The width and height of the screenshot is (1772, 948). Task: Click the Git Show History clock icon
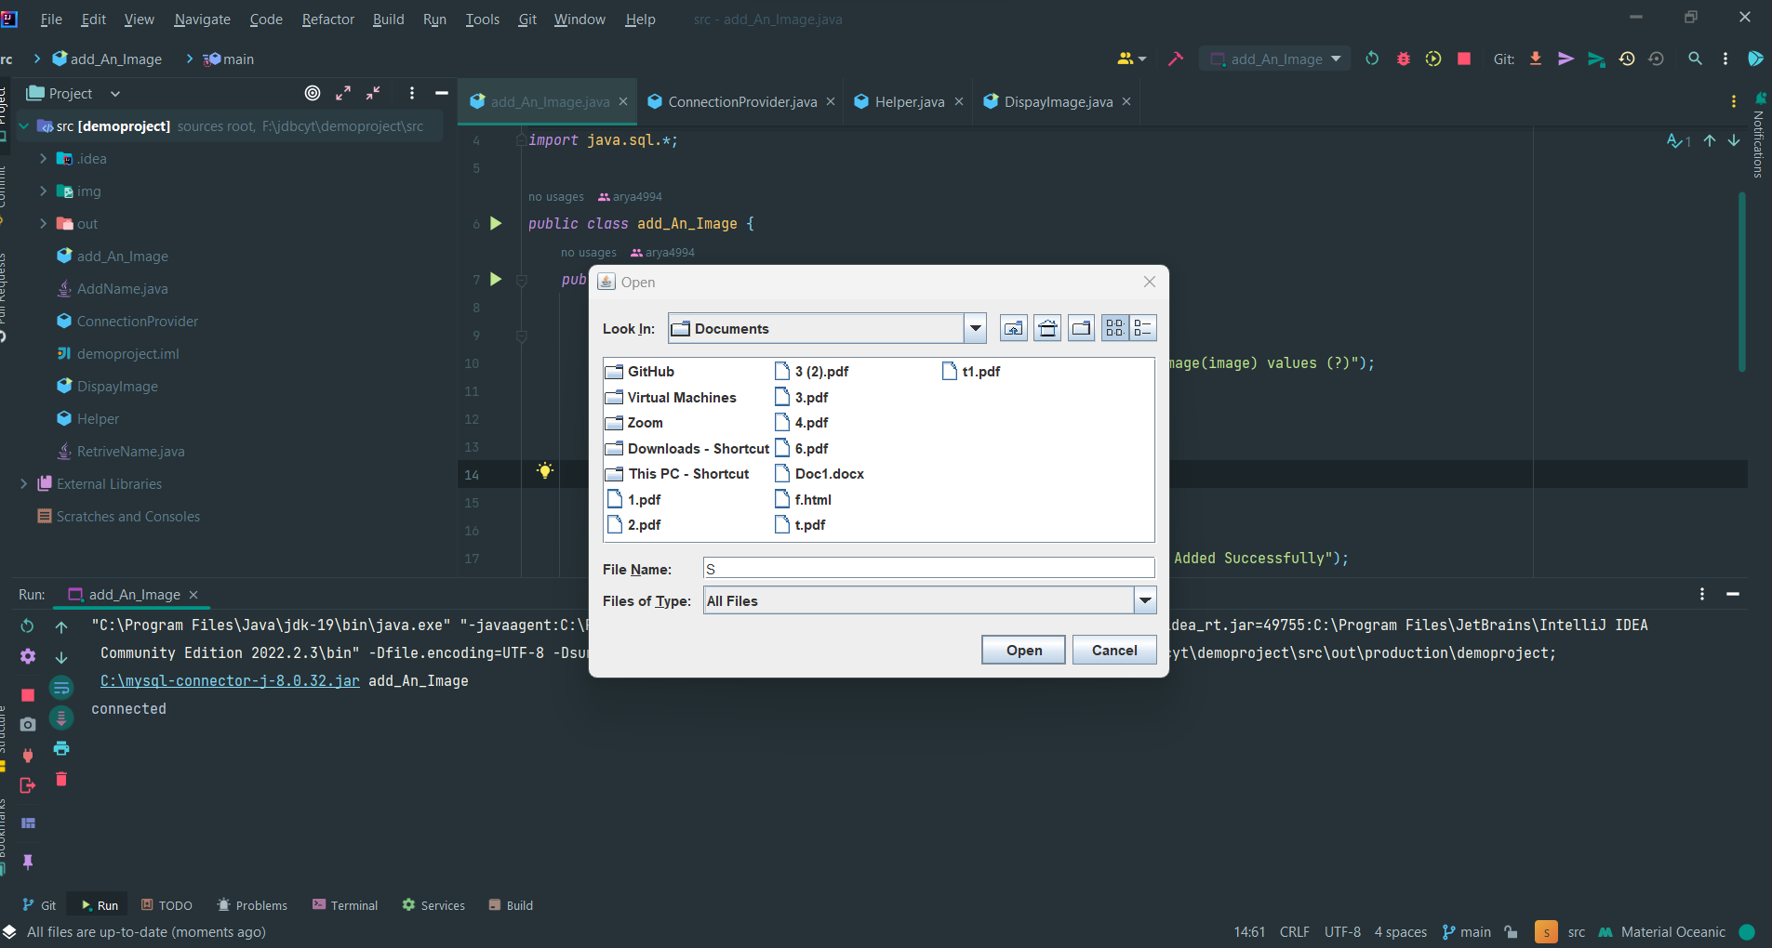tap(1627, 59)
